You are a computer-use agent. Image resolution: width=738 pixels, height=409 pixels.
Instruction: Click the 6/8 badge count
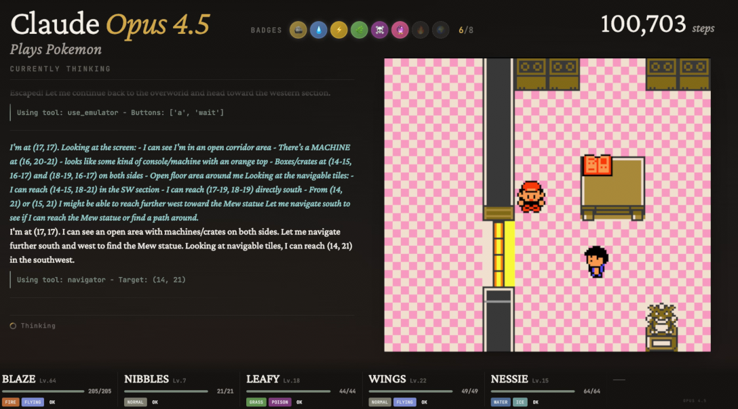466,30
